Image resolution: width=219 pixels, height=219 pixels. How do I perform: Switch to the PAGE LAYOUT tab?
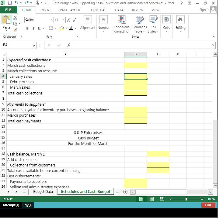coord(70,10)
